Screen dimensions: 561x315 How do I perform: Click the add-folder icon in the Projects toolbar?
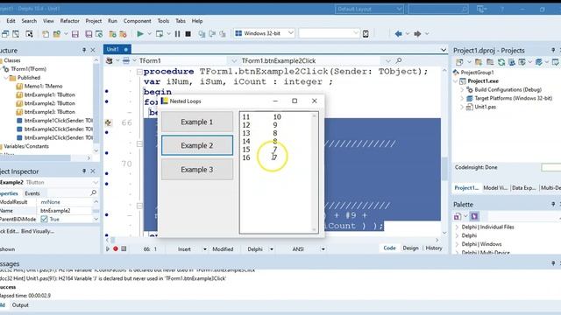pyautogui.click(x=479, y=62)
